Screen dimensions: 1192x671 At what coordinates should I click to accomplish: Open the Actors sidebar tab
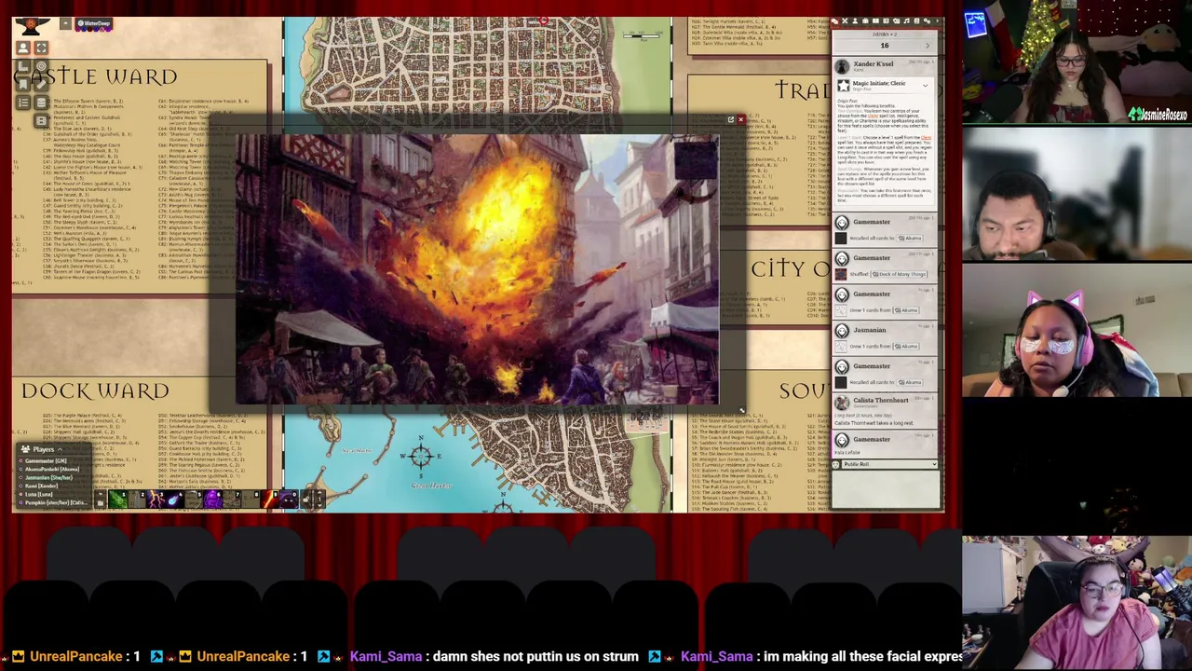(855, 21)
